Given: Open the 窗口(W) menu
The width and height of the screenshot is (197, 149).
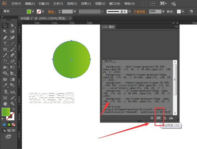Looking at the screenshot, I should click(115, 4).
